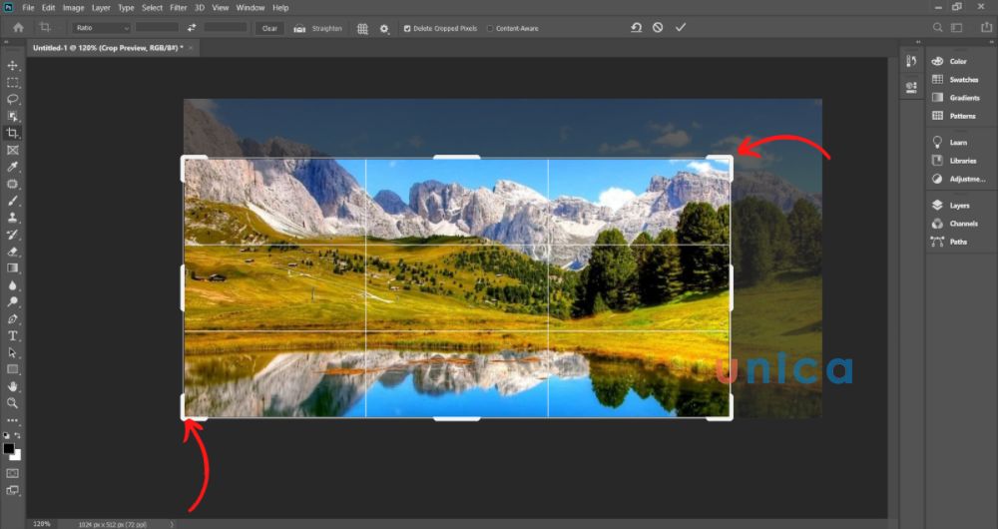Reset to default foreground and background colors

pyautogui.click(x=6, y=435)
